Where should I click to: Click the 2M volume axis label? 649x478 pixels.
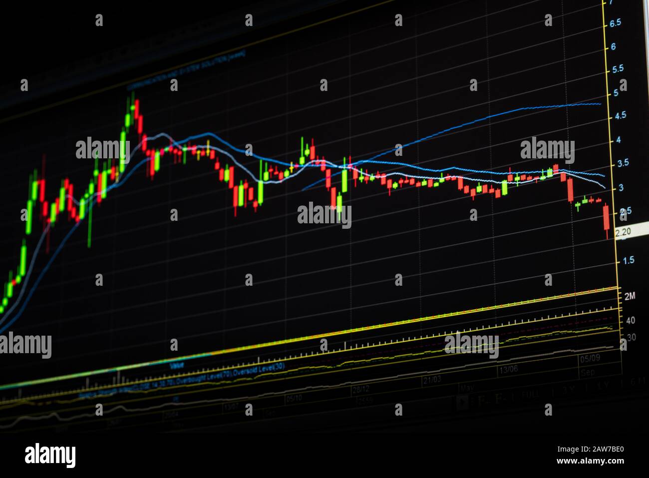(630, 296)
